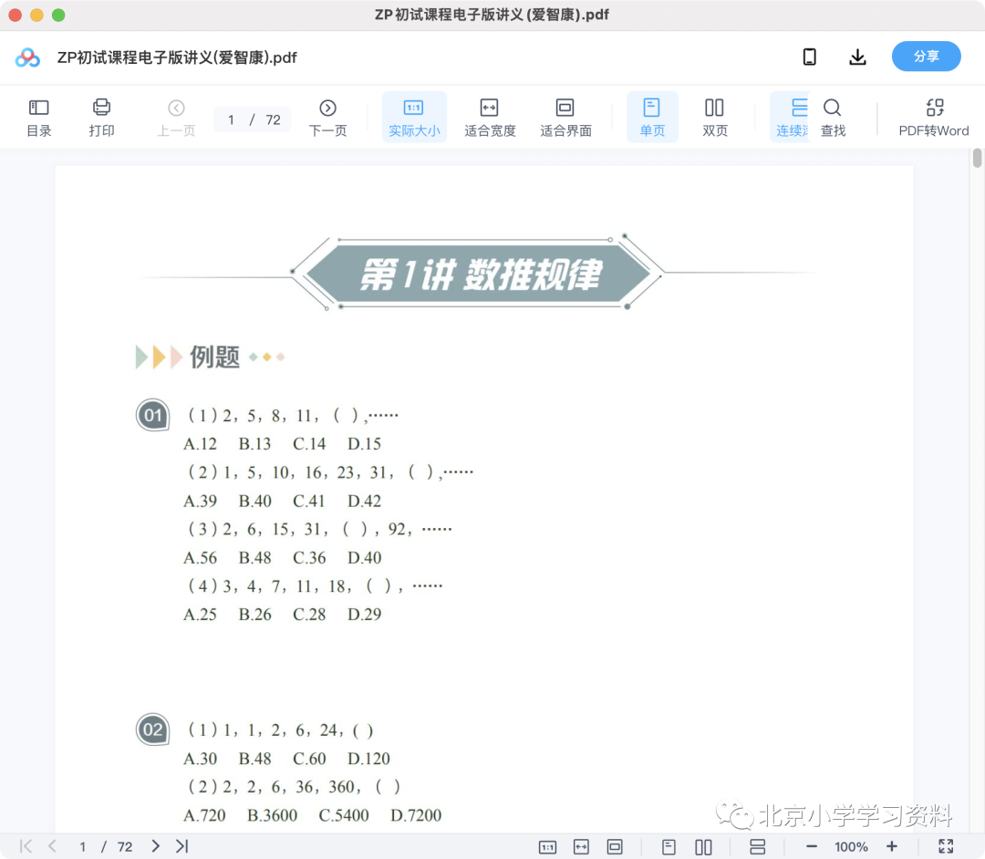
Task: Click PDF转Word conversion tool
Action: (934, 118)
